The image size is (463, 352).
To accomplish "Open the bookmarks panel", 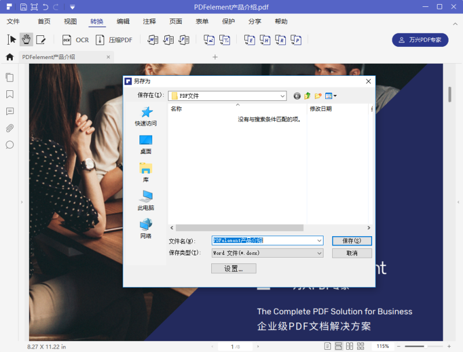I will coord(9,94).
